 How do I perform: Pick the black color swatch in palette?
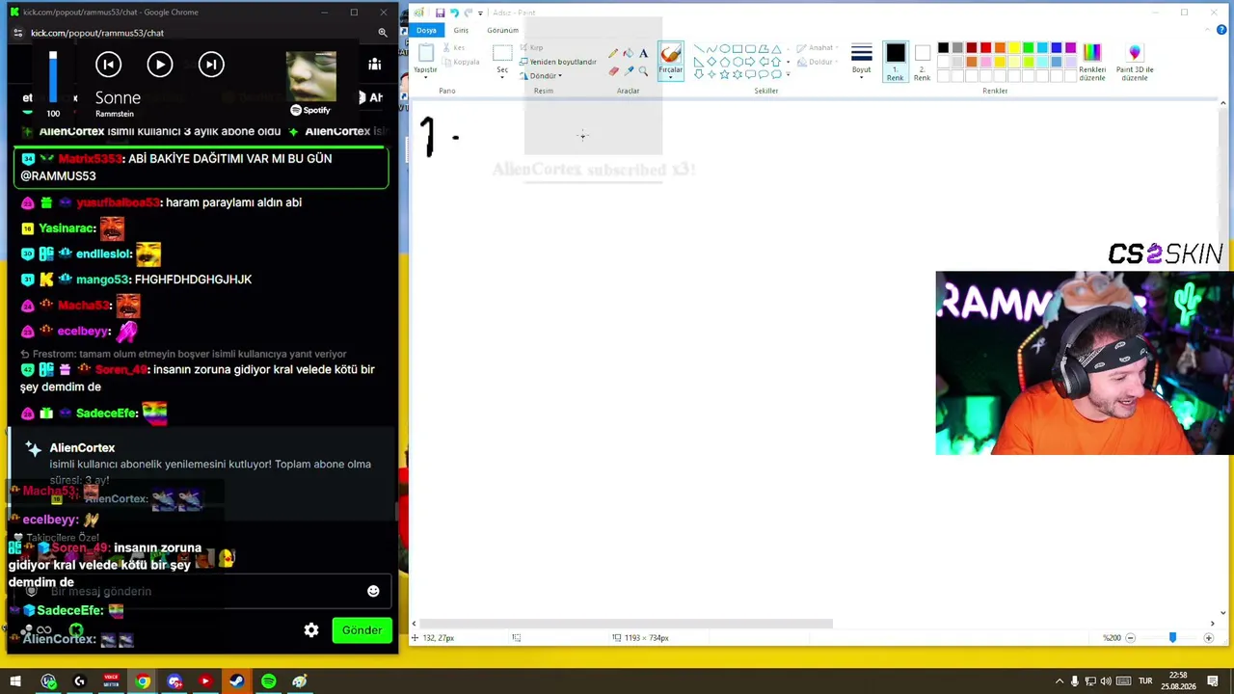943,48
